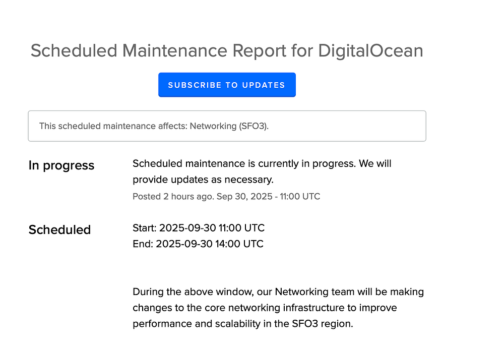Click the Networking (SFO3) component text
This screenshot has width=504, height=349.
click(229, 126)
